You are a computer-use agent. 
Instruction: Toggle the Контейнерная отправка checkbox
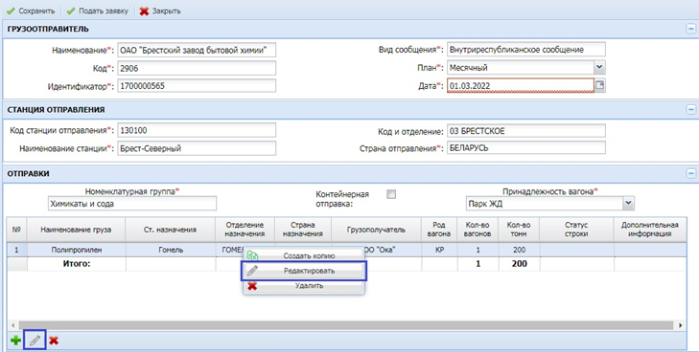point(391,194)
